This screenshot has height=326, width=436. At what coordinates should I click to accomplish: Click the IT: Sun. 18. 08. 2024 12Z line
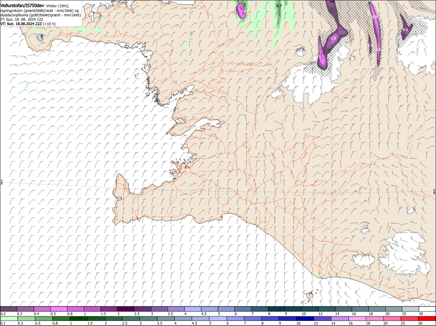(x=22, y=19)
